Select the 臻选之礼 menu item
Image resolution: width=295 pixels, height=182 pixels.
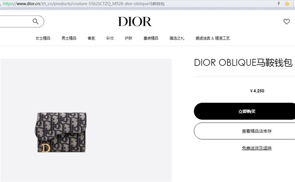(x=177, y=38)
